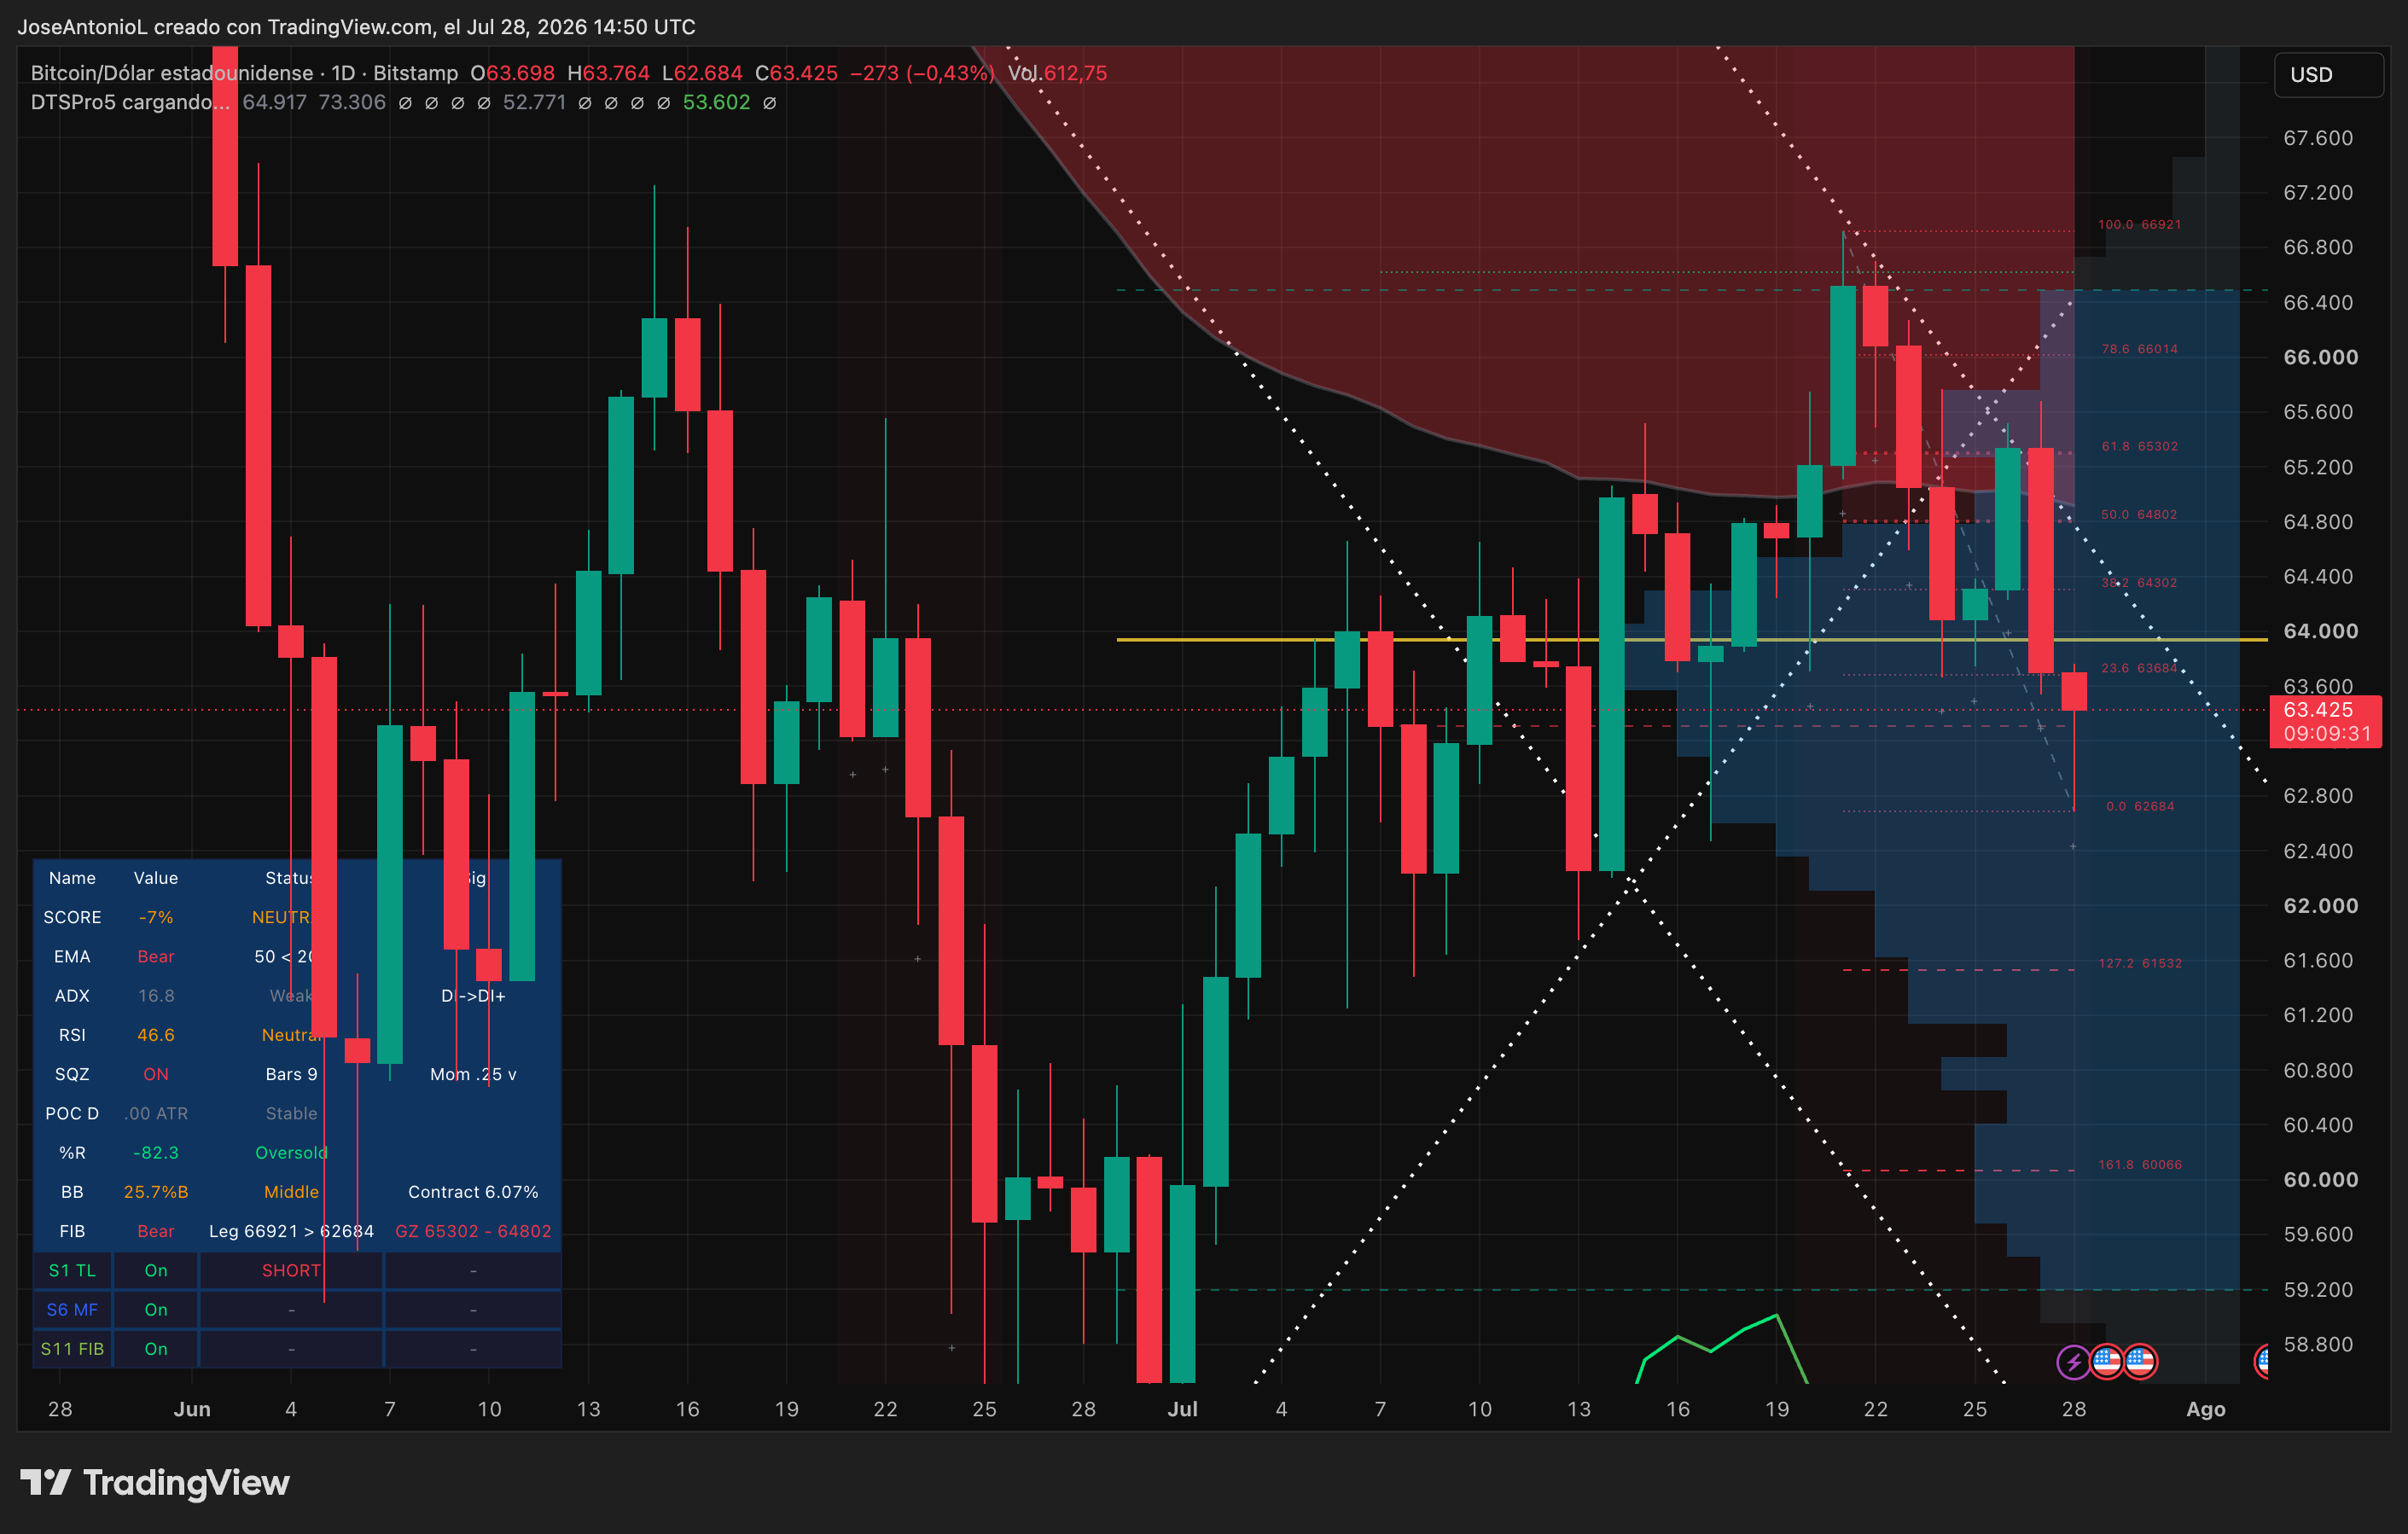This screenshot has height=1534, width=2408.
Task: Click the %R value -82.3
Action: click(155, 1152)
